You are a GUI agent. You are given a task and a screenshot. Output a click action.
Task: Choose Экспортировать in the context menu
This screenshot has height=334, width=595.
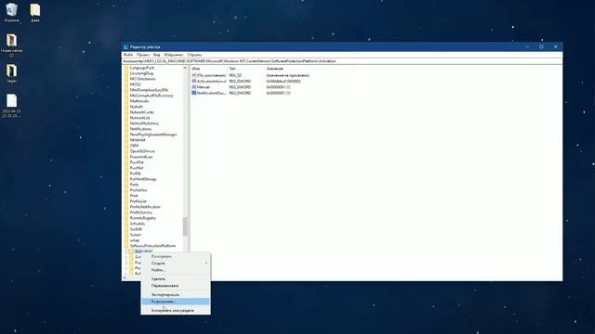pyautogui.click(x=176, y=294)
